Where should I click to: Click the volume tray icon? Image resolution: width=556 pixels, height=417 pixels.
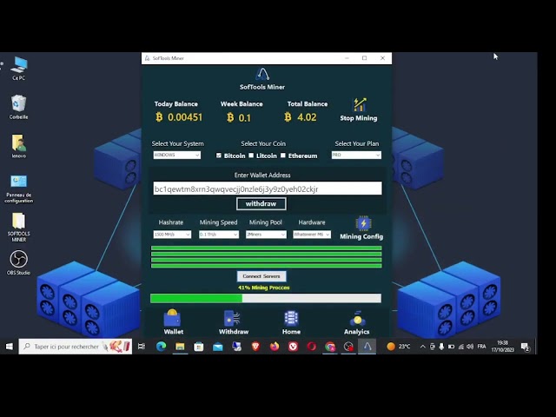tap(470, 347)
